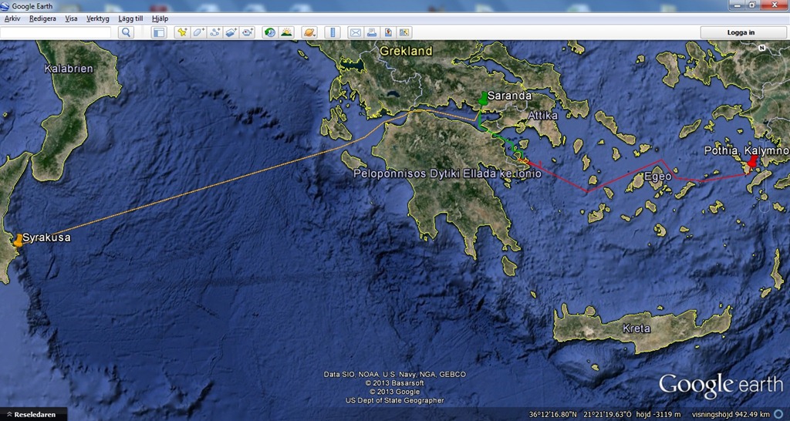Show historical imagery clock icon
Screen dimensions: 790x421
pos(270,32)
